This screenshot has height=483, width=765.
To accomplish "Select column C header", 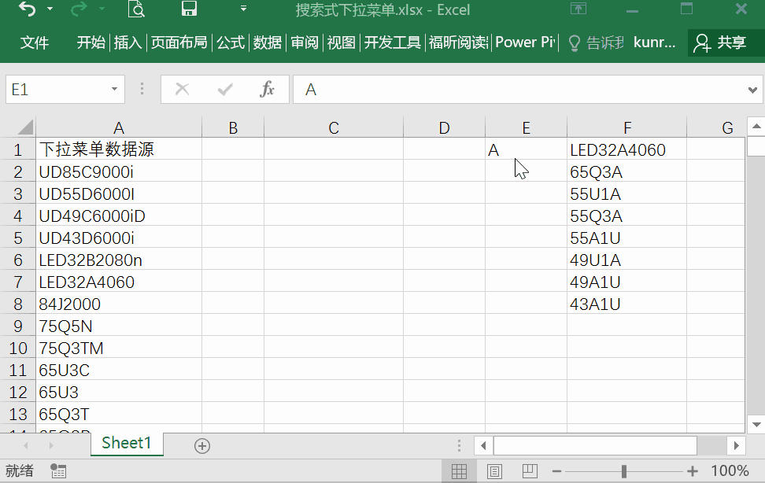I will click(x=334, y=127).
